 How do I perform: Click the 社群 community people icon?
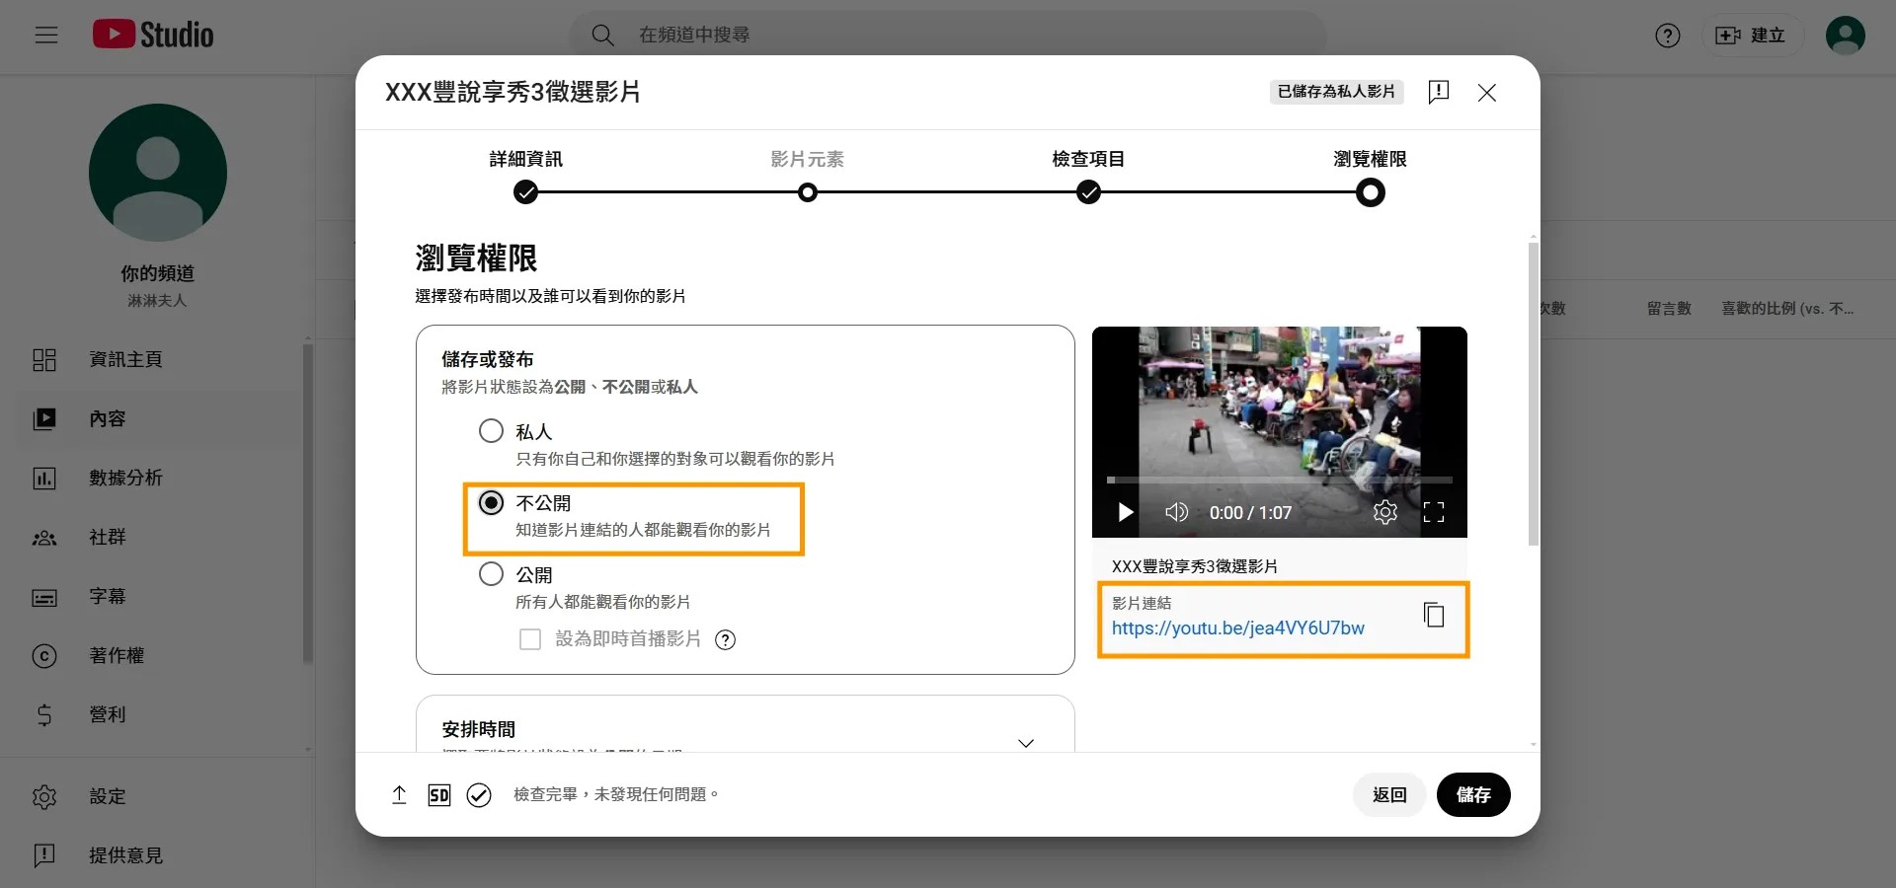tap(44, 538)
